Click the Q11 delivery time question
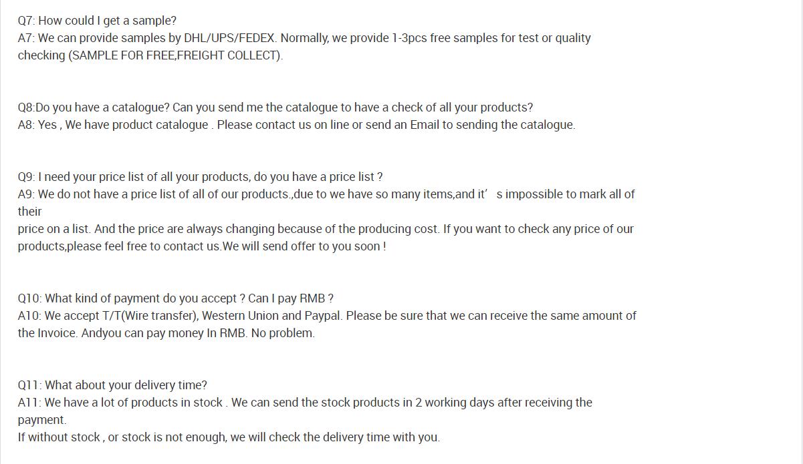This screenshot has height=464, width=803. 112,385
